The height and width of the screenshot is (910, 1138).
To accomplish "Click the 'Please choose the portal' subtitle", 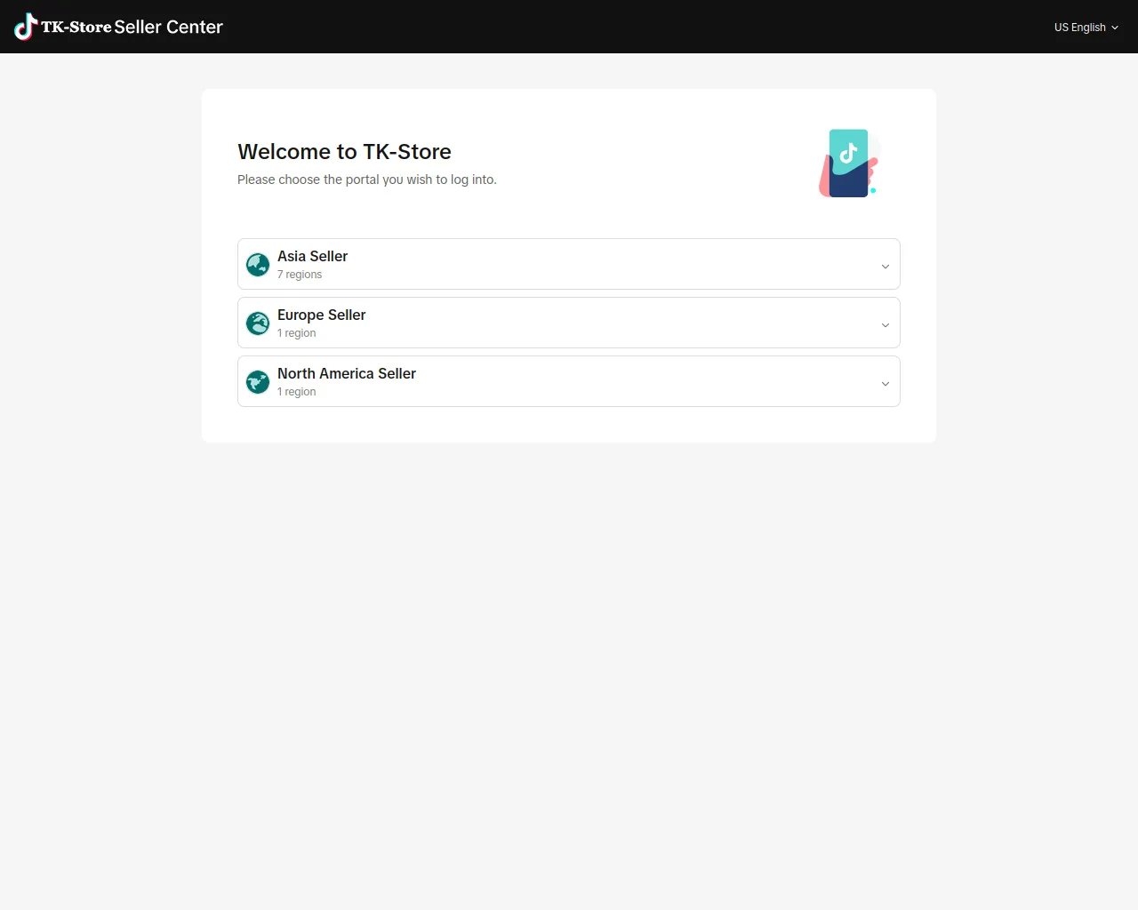I will pyautogui.click(x=366, y=180).
